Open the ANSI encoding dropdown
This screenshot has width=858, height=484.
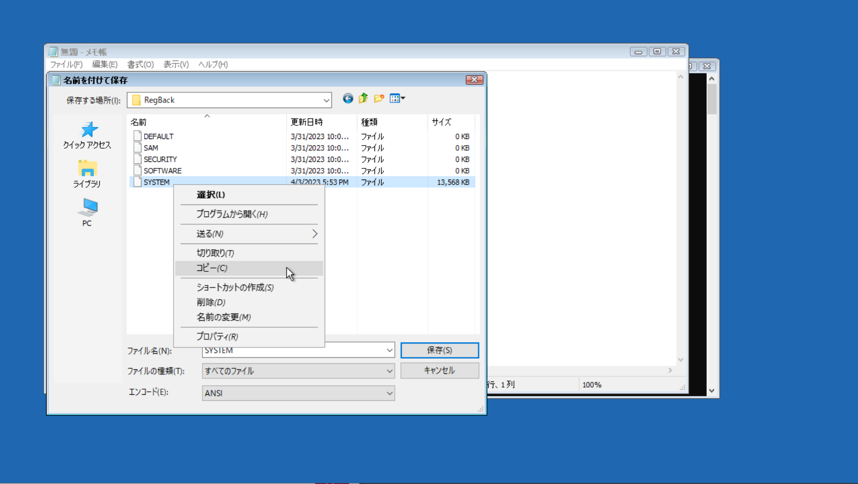coord(389,393)
